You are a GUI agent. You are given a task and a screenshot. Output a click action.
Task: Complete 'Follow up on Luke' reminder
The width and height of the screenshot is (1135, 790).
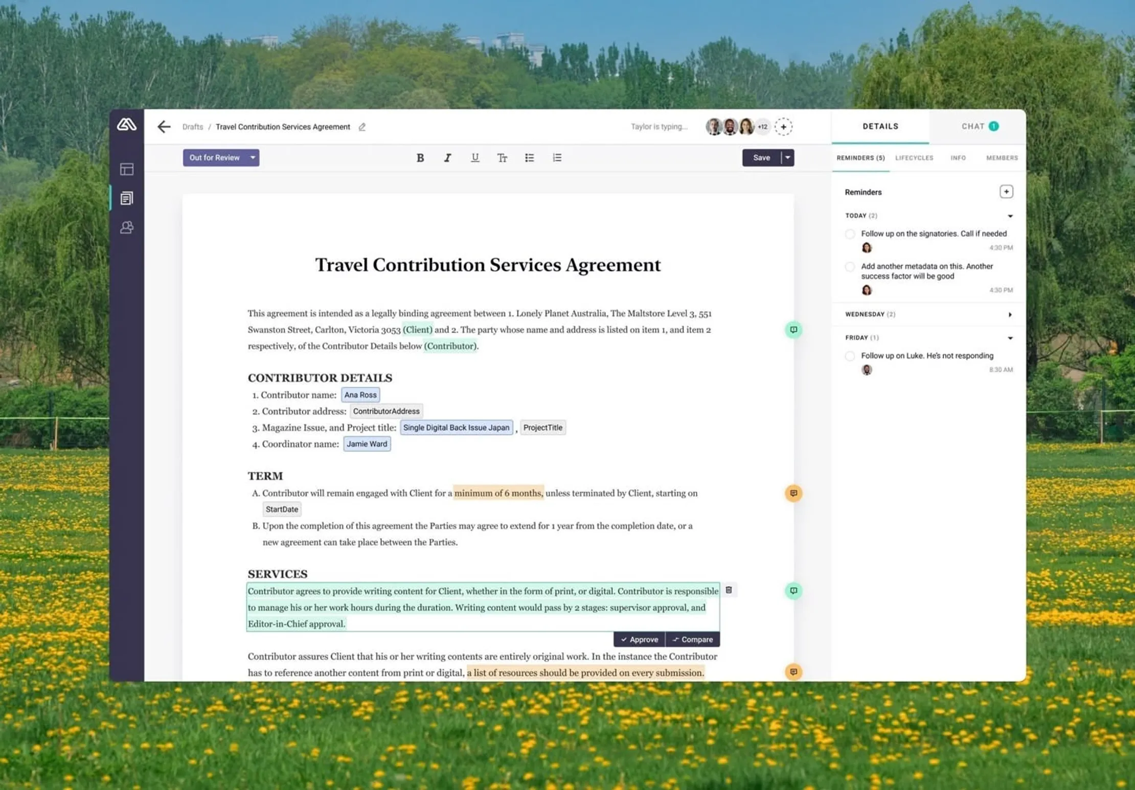click(850, 356)
